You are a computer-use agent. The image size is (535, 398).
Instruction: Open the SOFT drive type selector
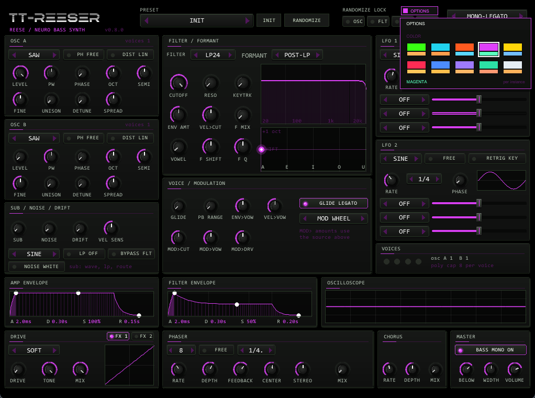34,350
